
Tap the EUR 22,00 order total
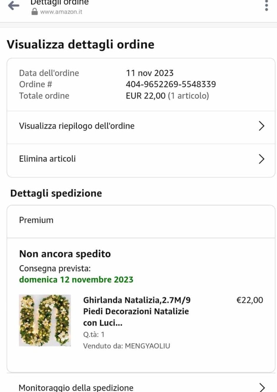pyautogui.click(x=145, y=96)
